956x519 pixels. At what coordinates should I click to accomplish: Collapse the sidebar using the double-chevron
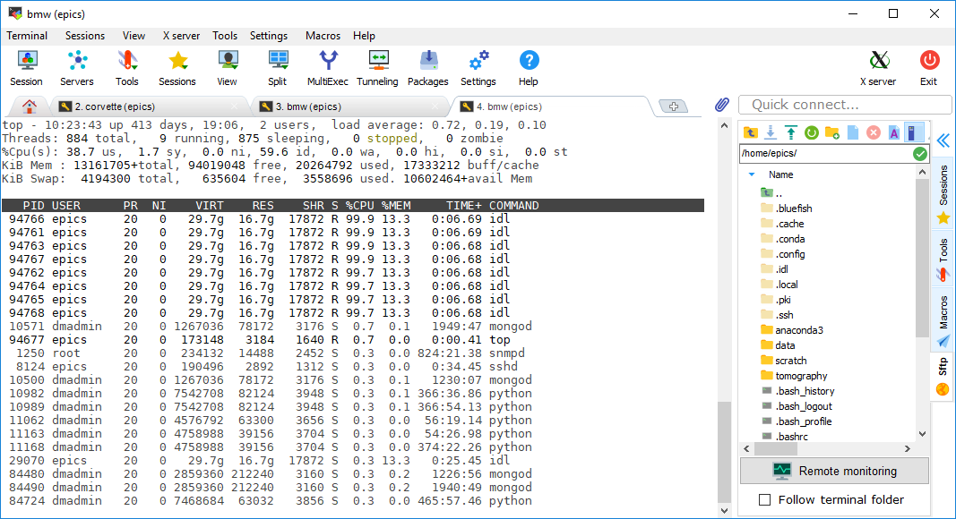tap(942, 140)
